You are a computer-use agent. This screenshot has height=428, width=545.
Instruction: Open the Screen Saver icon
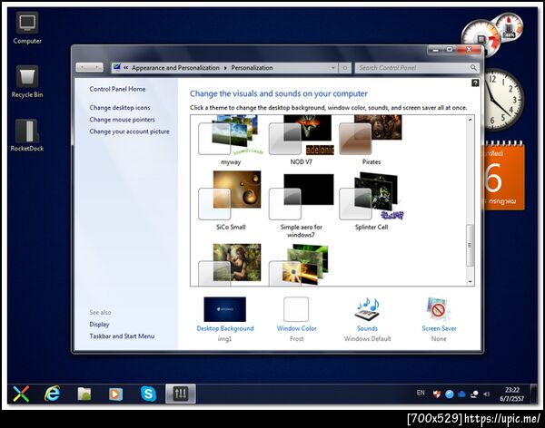coord(439,308)
